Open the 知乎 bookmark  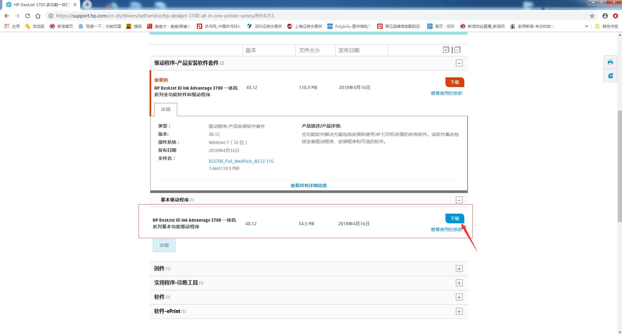[x=441, y=26]
